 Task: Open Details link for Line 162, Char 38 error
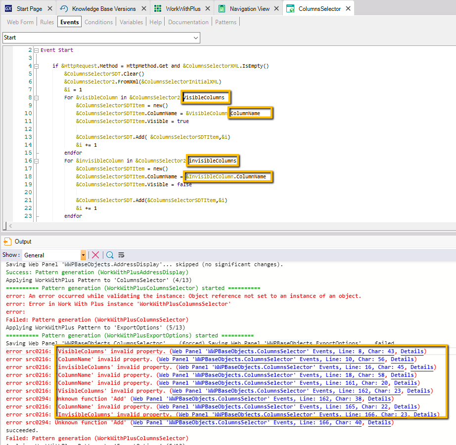[379, 399]
